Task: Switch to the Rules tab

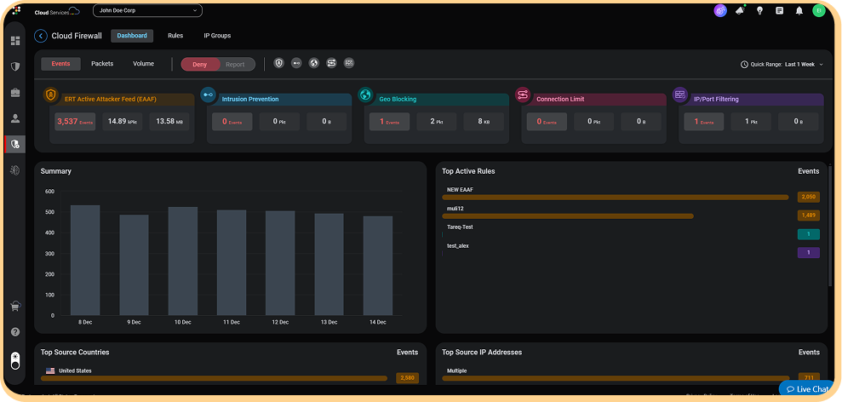Action: (175, 36)
